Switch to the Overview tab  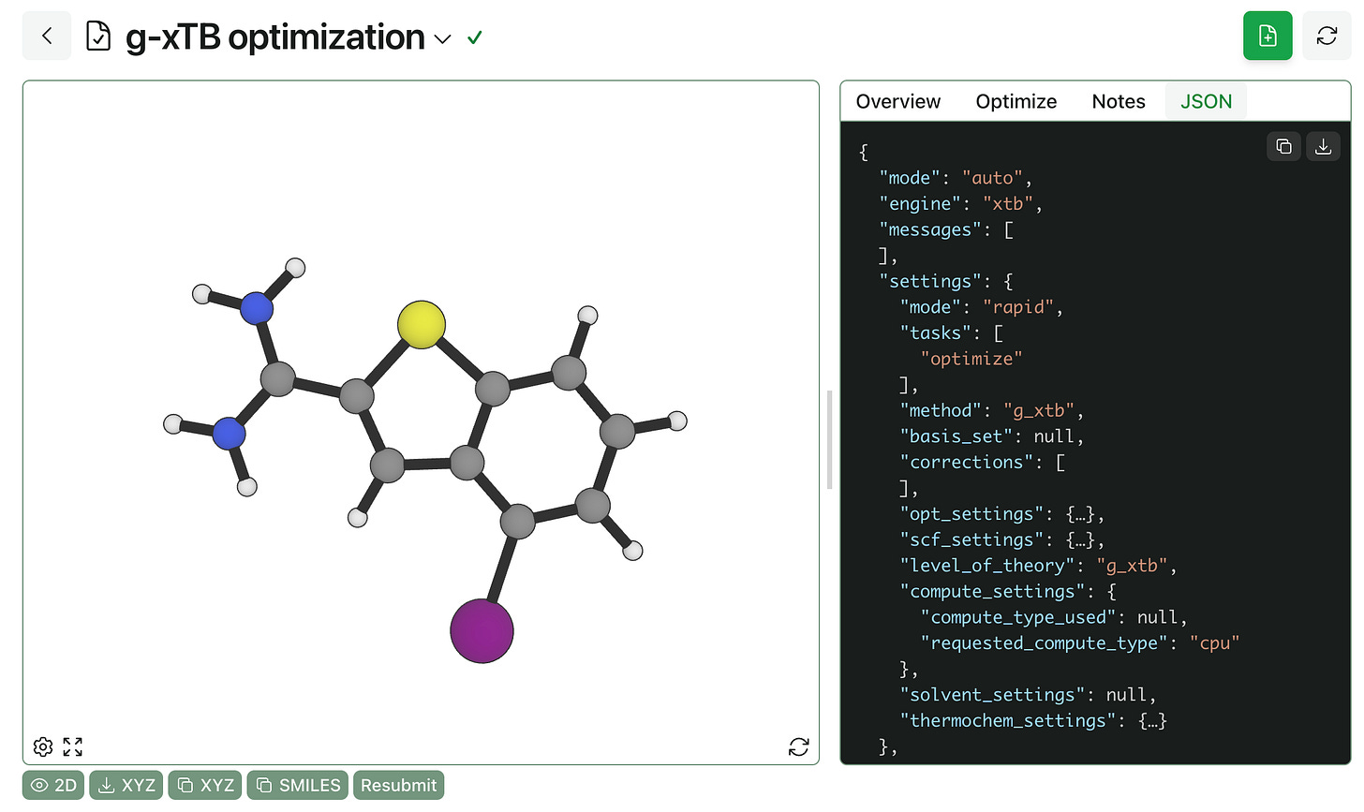pyautogui.click(x=897, y=101)
